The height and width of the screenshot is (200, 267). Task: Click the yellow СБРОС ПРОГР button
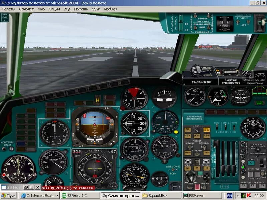pos(206,130)
